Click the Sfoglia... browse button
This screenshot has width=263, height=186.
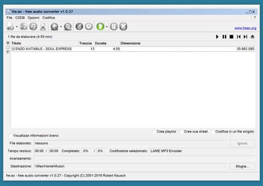click(x=242, y=166)
